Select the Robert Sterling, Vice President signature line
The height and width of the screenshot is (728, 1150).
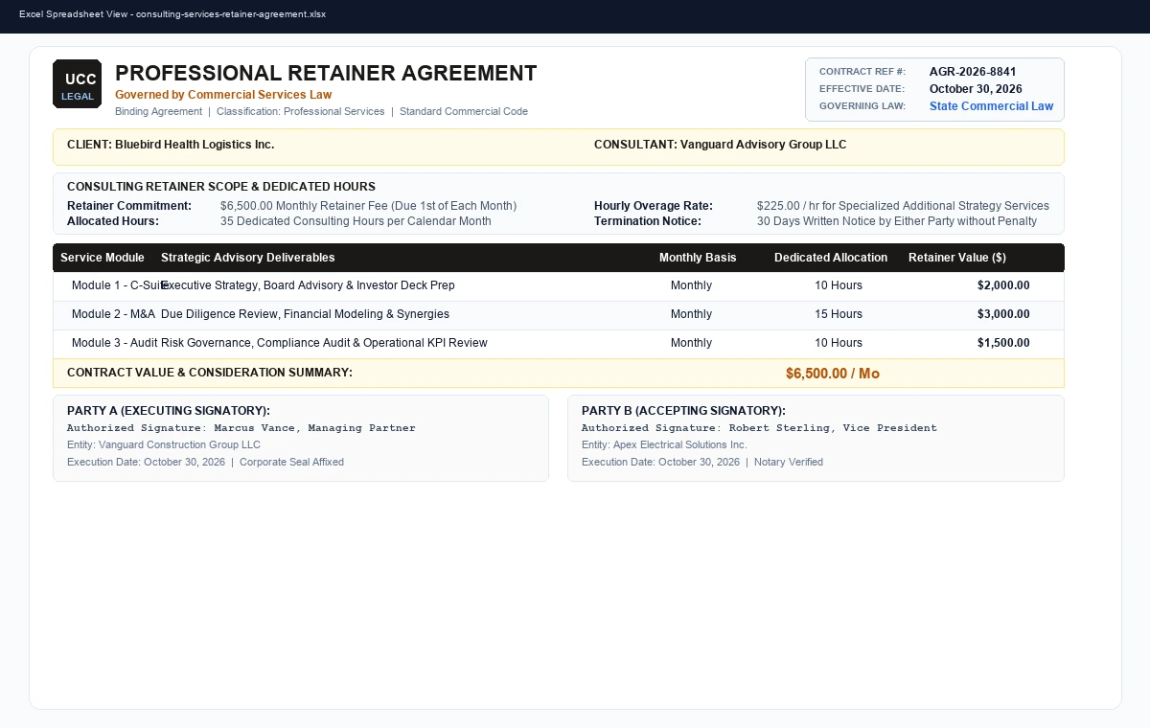pyautogui.click(x=759, y=428)
